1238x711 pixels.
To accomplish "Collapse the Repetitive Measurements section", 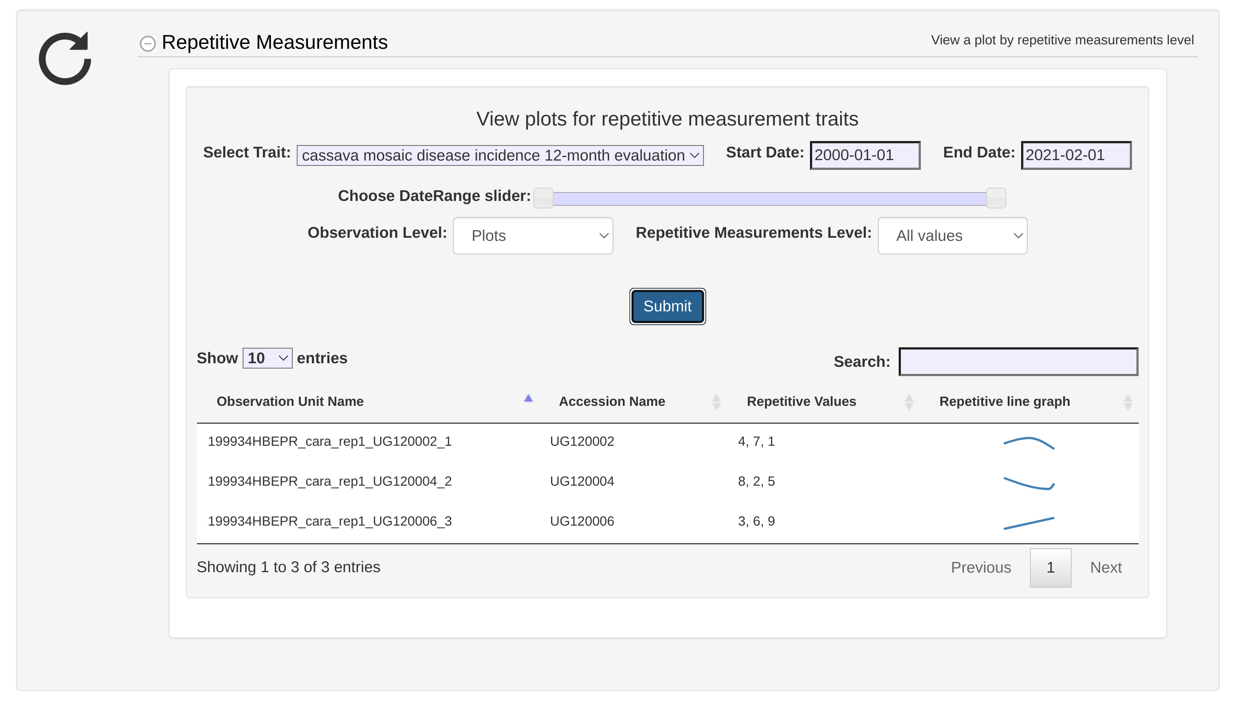I will pyautogui.click(x=147, y=43).
